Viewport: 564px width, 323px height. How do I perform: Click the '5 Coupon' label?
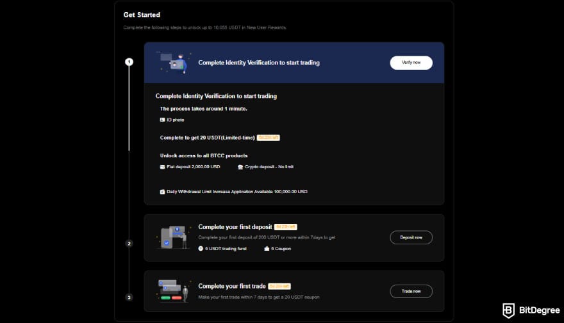(x=281, y=249)
